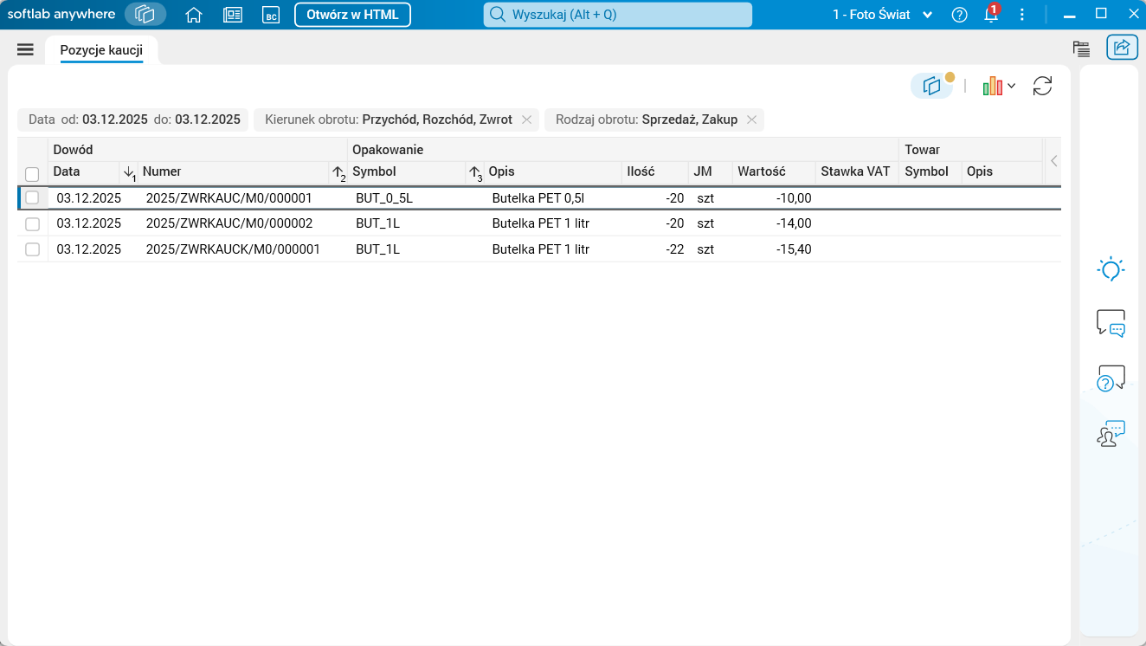
Task: Open the chart type dropdown
Action: 999,86
